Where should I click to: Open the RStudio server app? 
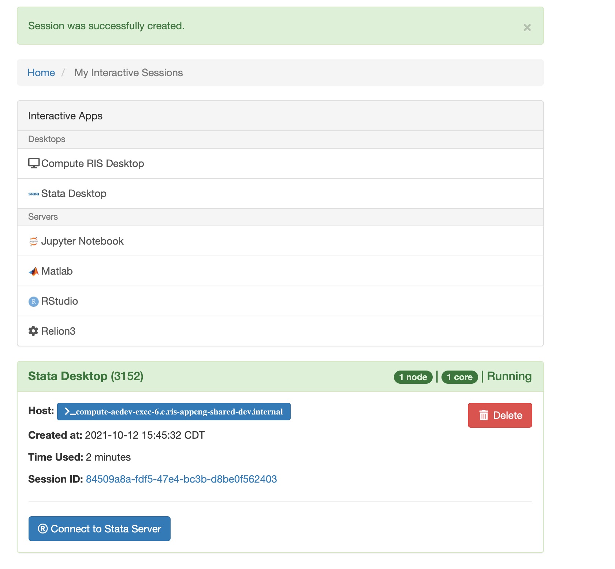click(280, 301)
